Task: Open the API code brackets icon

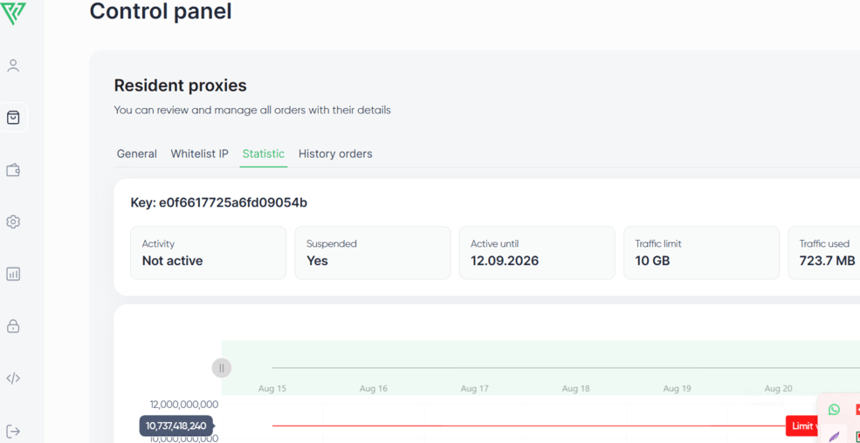Action: click(13, 378)
